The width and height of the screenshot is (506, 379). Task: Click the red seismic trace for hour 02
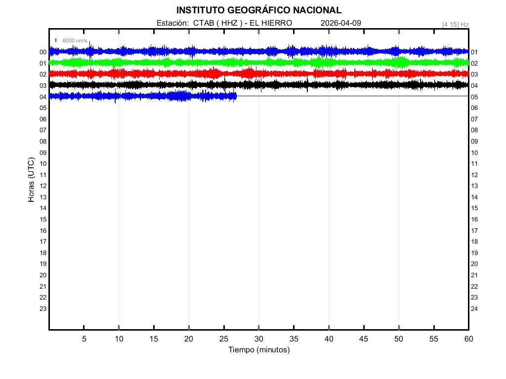pos(247,74)
